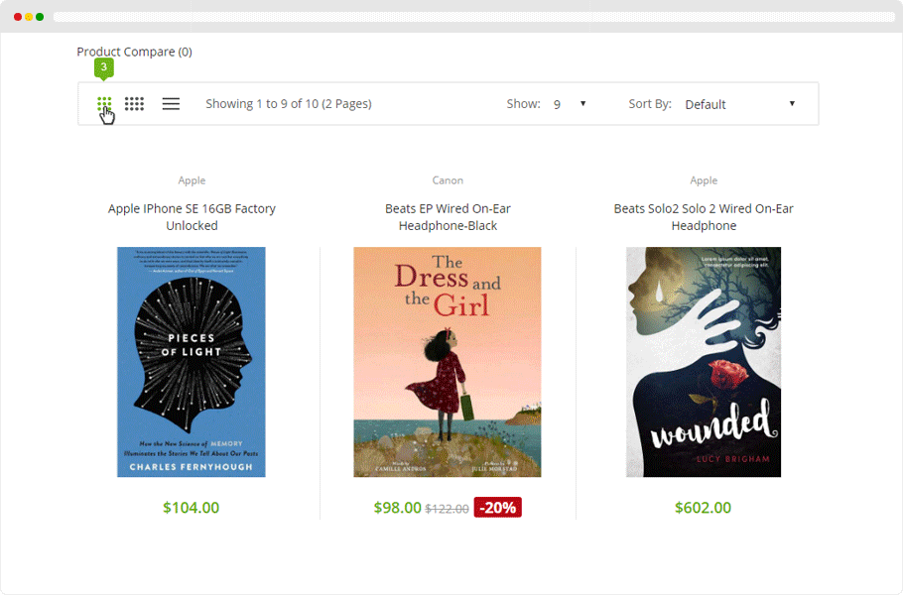The height and width of the screenshot is (595, 903).
Task: Click the Apple brand above Apple iPhone SE
Action: coord(192,180)
